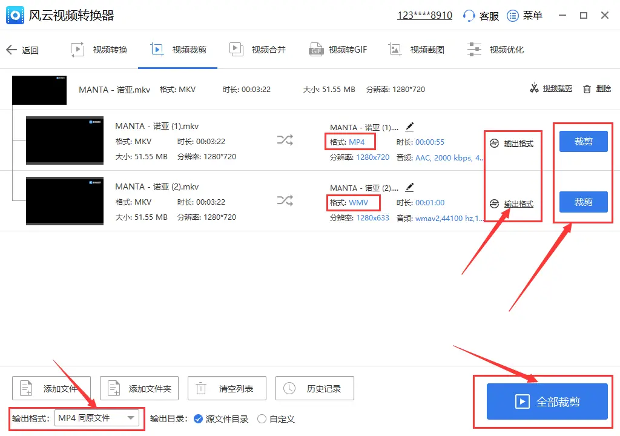This screenshot has width=620, height=436.
Task: Start 全部裁剪 batch cut
Action: pos(547,401)
